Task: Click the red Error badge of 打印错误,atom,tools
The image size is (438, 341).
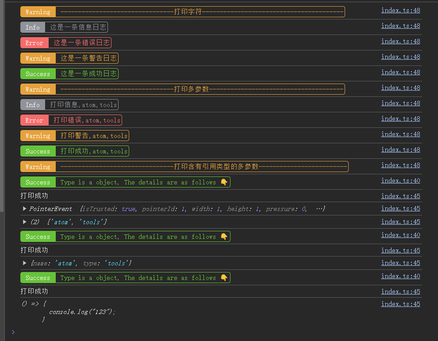Action: tap(35, 120)
